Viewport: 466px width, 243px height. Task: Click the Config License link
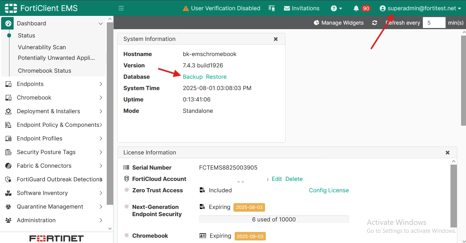click(329, 190)
